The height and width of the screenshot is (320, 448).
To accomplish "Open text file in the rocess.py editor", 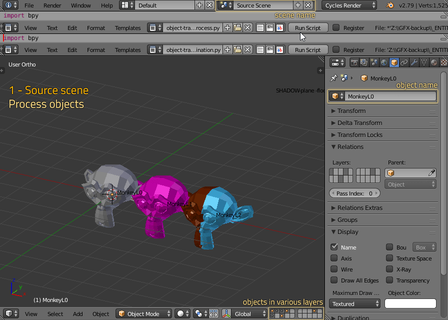I will click(x=237, y=27).
